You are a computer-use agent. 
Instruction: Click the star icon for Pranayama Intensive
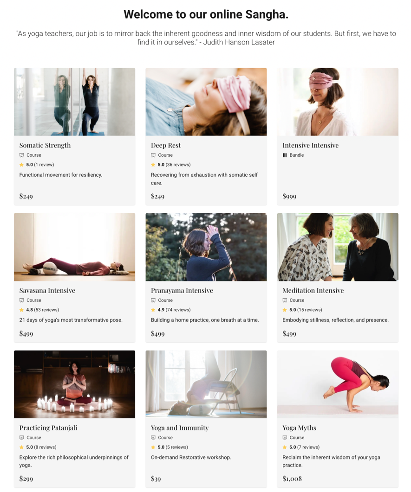click(x=153, y=310)
